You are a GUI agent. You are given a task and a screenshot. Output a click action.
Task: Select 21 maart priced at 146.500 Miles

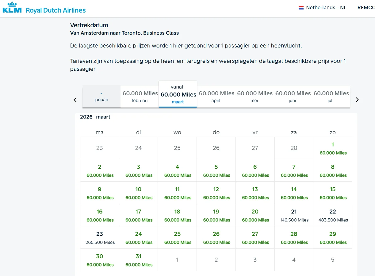(x=294, y=215)
